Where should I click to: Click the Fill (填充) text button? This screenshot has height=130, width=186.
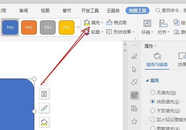click(x=96, y=22)
